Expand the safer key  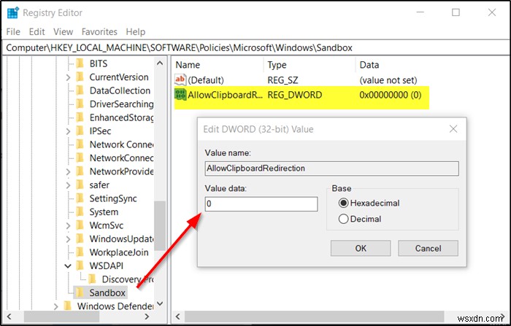pos(68,185)
